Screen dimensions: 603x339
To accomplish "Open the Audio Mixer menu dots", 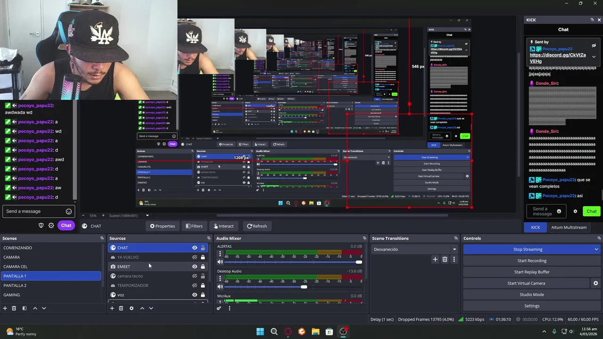I will tap(229, 308).
